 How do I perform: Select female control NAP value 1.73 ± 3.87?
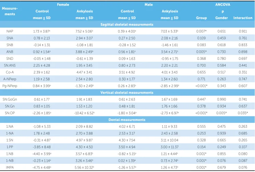[42, 31]
